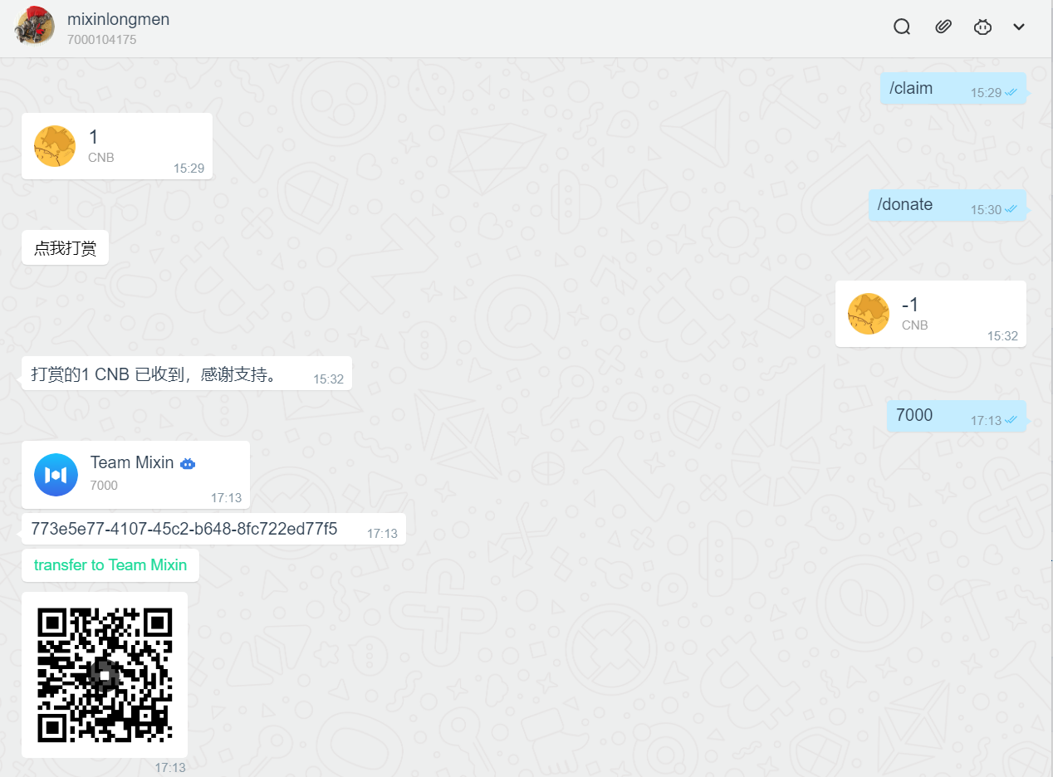
Task: Click the search icon in chat header
Action: click(x=902, y=27)
